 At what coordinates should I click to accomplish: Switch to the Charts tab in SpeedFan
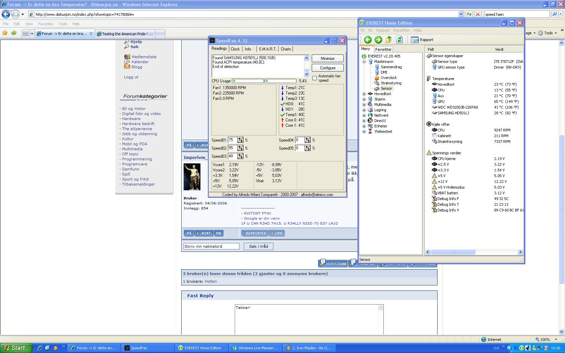coord(286,49)
